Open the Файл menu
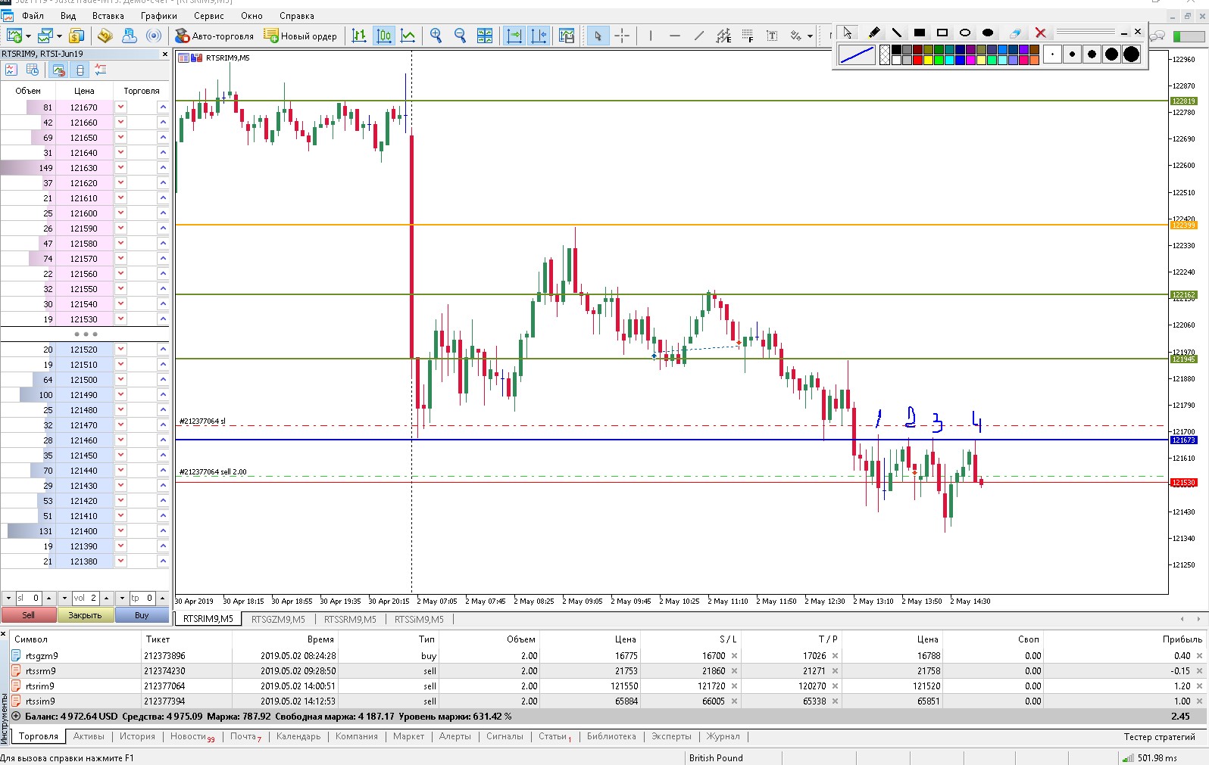The width and height of the screenshot is (1209, 765). [33, 15]
